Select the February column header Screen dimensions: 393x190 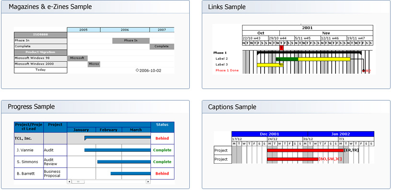coord(108,130)
